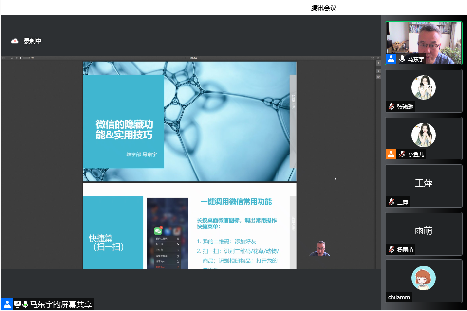Click 马东宇's microphone icon in video tile
The image size is (467, 311).
(402, 59)
